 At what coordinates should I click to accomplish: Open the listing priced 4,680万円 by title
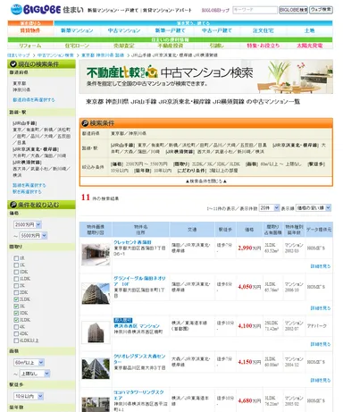click(x=138, y=395)
